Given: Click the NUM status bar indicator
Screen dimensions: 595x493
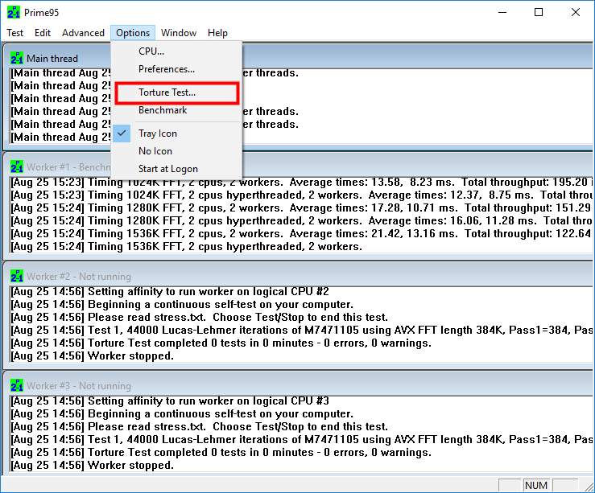Looking at the screenshot, I should [535, 485].
